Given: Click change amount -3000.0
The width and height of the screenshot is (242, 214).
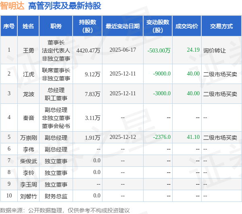Looking at the screenshot, I should (x=162, y=93).
